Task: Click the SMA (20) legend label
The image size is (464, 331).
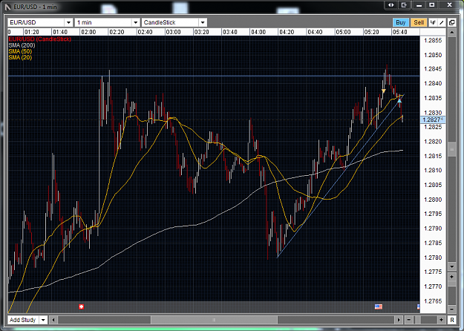Action: pyautogui.click(x=20, y=57)
